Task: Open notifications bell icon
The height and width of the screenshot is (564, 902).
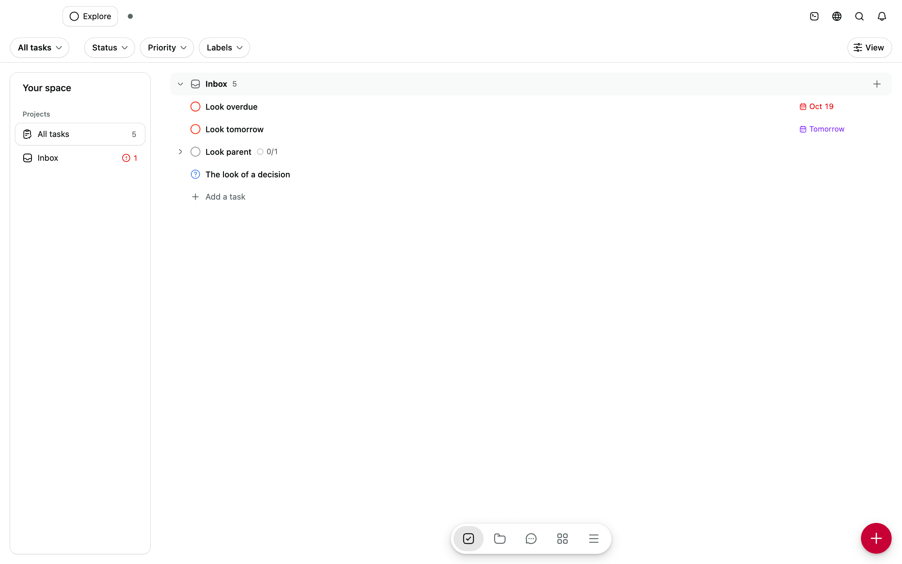Action: point(882,16)
